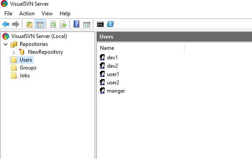The width and height of the screenshot is (252, 159).
Task: Open the File menu
Action: 8,14
